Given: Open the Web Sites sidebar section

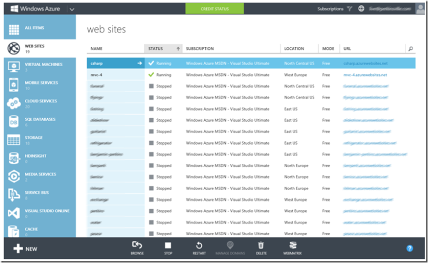Looking at the screenshot, I should (40, 48).
